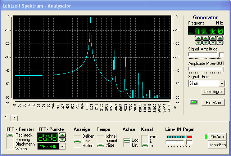This screenshot has height=156, width=231.
Task: Increase frequency with first up arrow
Action: pyautogui.click(x=198, y=37)
